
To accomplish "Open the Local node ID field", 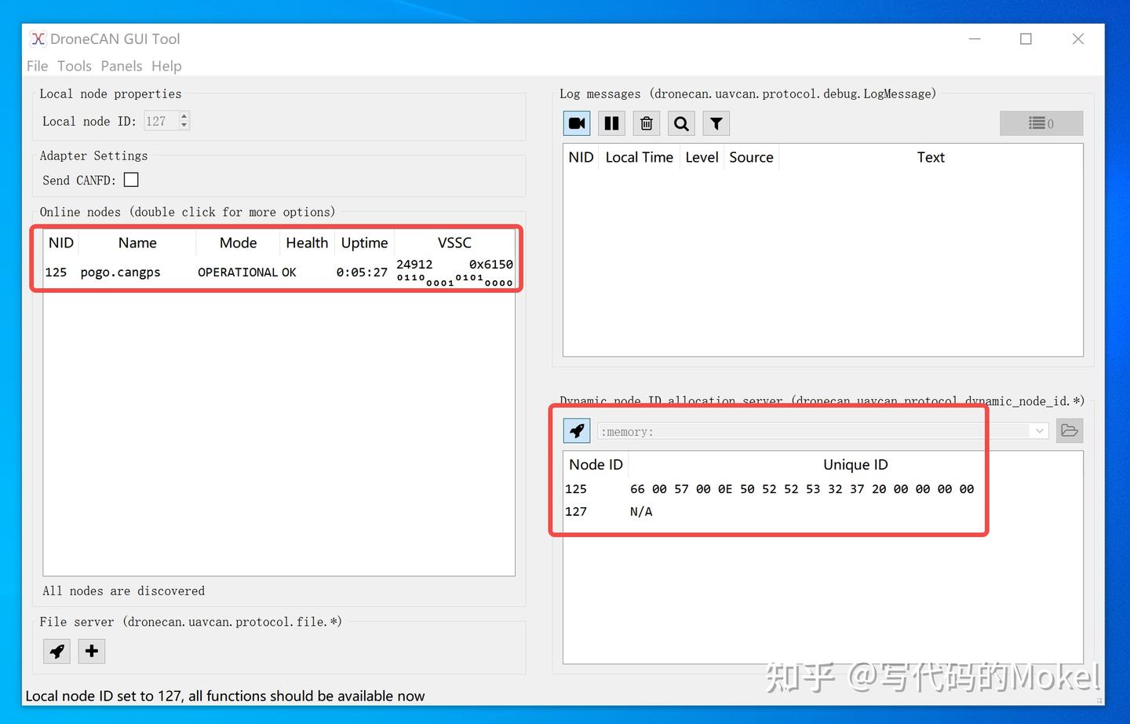I will click(162, 121).
